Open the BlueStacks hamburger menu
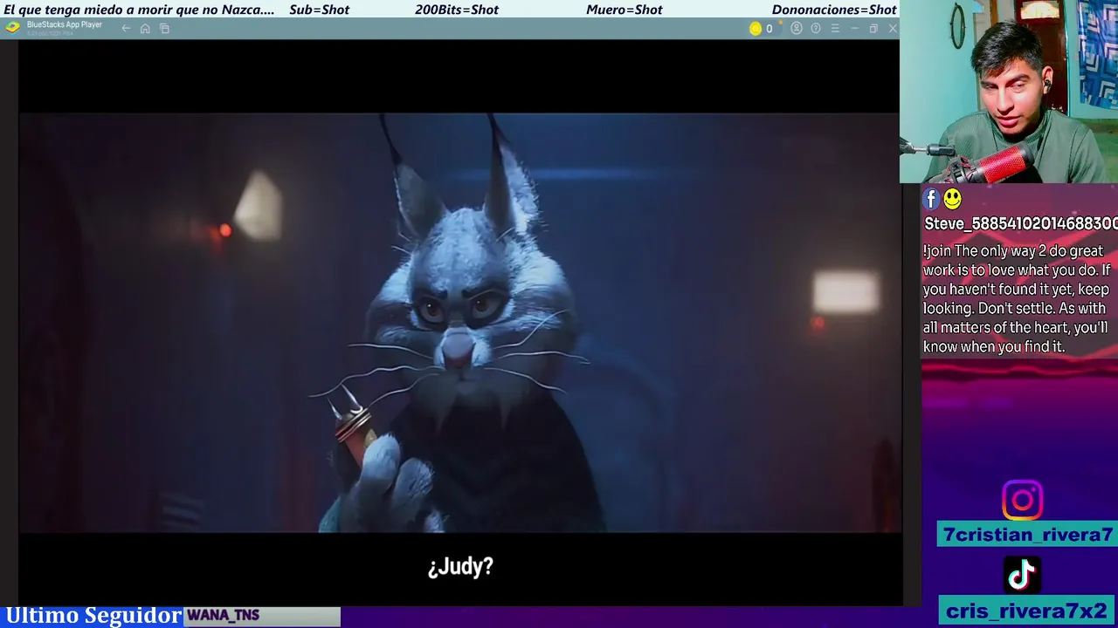Screen dimensions: 1118x628 tap(835, 29)
